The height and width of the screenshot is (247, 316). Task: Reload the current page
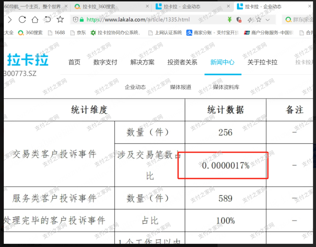click(x=22, y=20)
